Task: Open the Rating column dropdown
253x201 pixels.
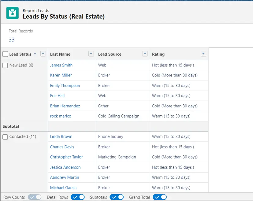Action: pos(203,54)
